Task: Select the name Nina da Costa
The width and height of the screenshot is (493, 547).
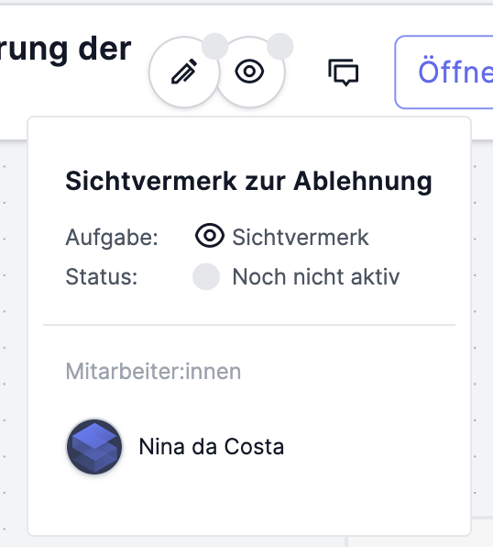Action: [x=212, y=447]
